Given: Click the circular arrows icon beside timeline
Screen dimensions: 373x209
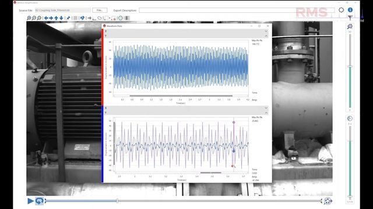Looking at the screenshot, I should (328, 201).
